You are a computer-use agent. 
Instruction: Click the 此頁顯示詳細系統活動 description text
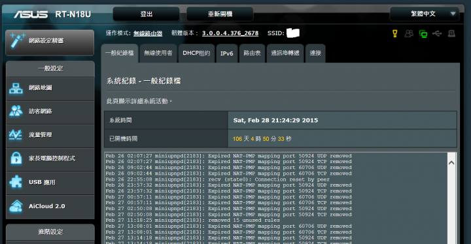(139, 101)
